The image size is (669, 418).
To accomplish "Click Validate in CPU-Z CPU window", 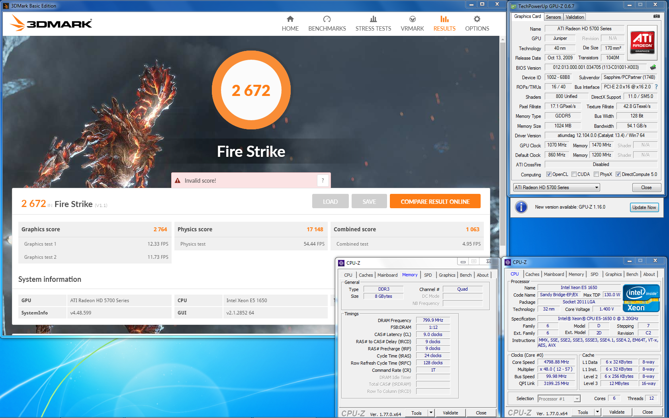I will [x=617, y=412].
